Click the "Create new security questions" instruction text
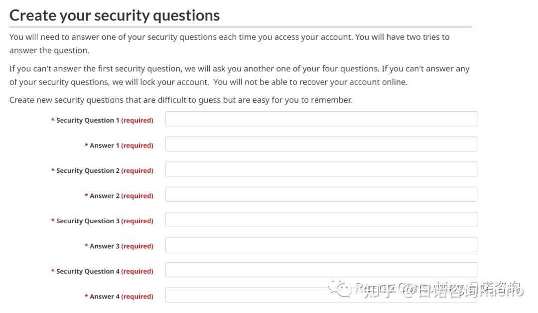 pyautogui.click(x=180, y=100)
